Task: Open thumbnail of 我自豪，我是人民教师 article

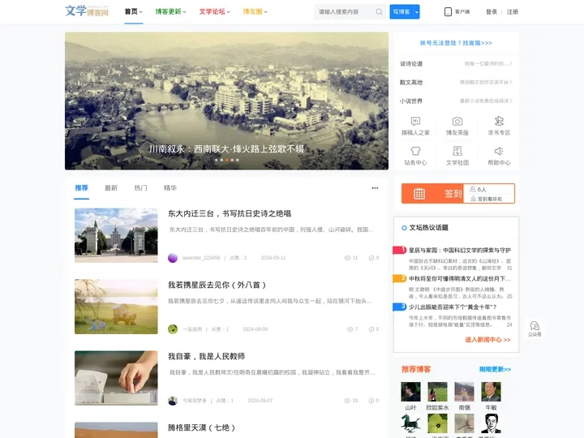Action: tap(116, 378)
